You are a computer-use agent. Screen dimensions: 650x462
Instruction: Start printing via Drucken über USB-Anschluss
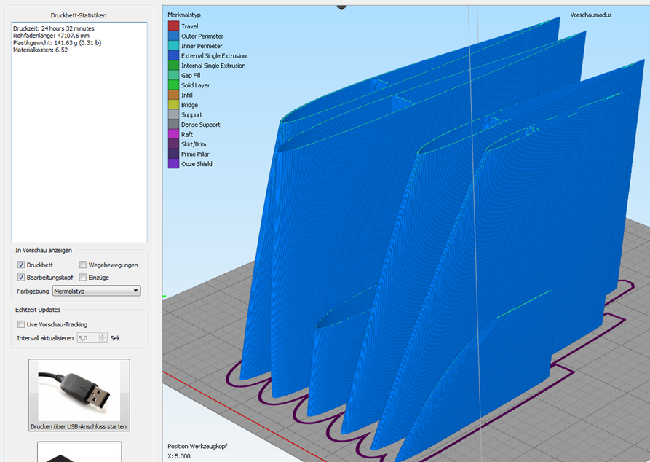79,426
